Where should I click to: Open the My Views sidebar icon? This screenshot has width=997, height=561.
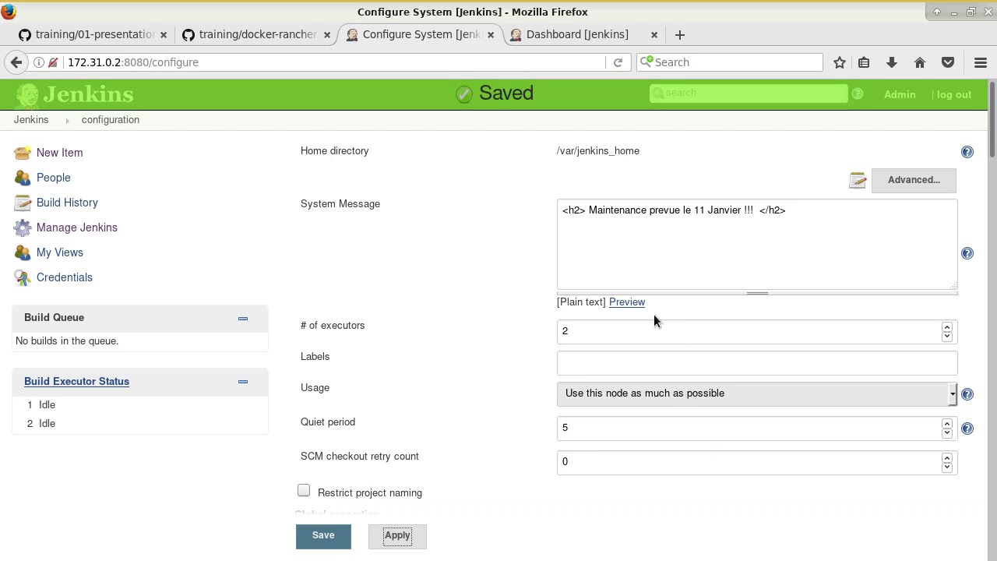[x=23, y=252]
